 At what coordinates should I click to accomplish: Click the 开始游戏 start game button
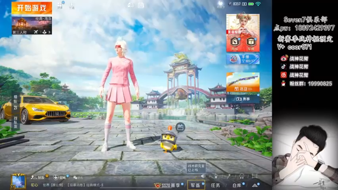pyautogui.click(x=32, y=8)
